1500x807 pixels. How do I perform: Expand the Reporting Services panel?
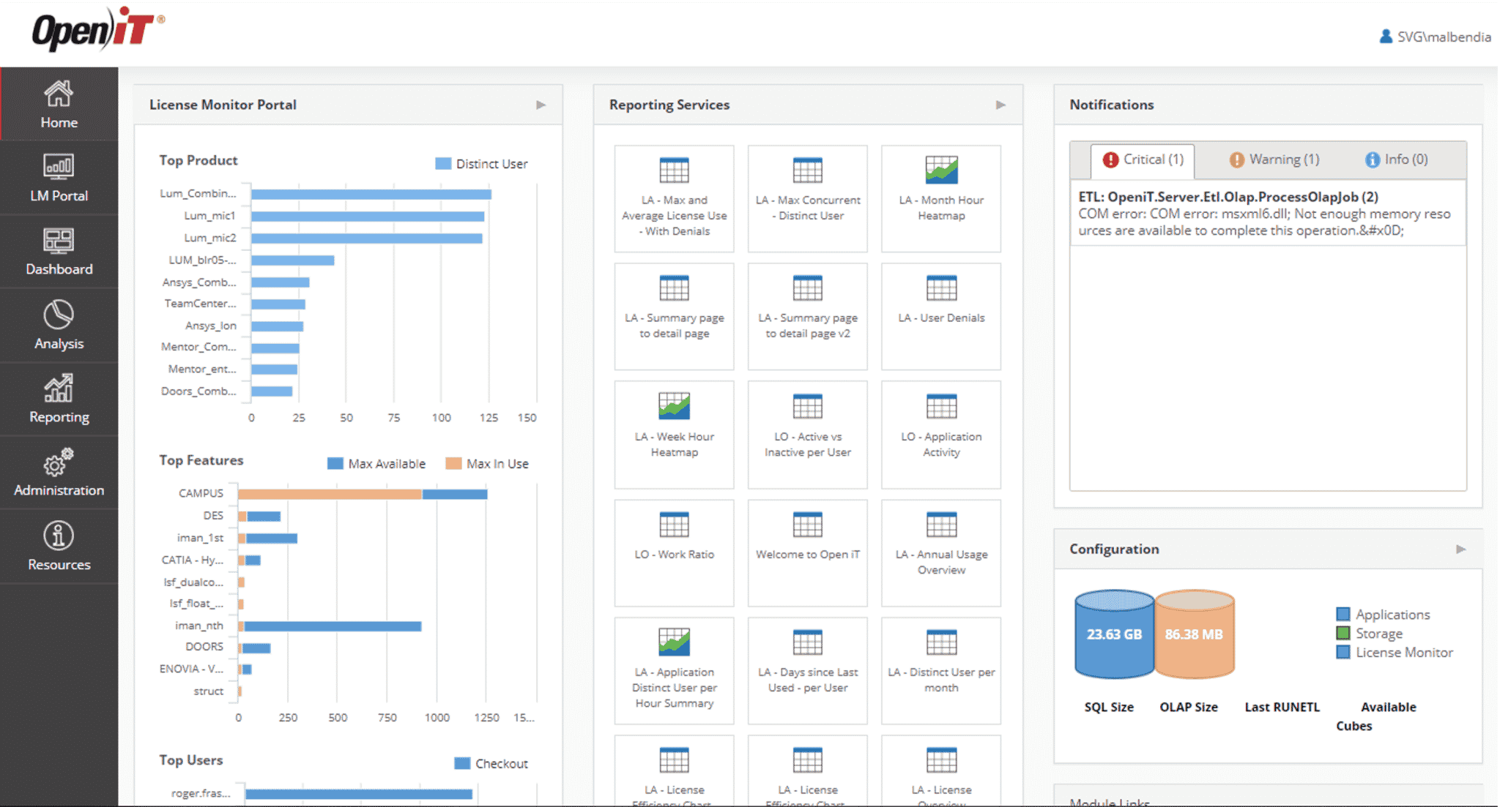click(1000, 105)
